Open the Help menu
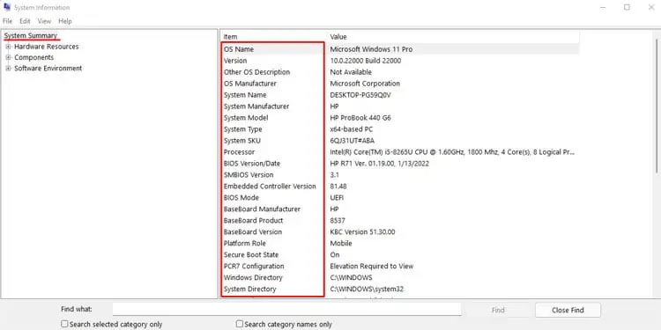 (x=65, y=21)
